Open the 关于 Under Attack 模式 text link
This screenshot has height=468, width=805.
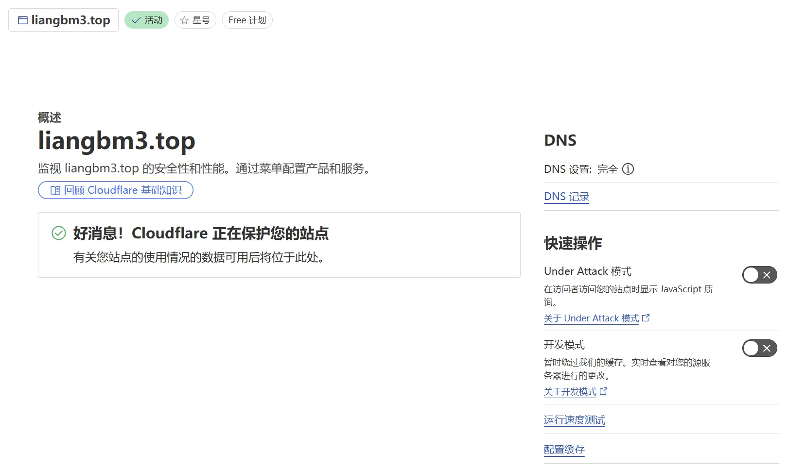[x=591, y=318]
